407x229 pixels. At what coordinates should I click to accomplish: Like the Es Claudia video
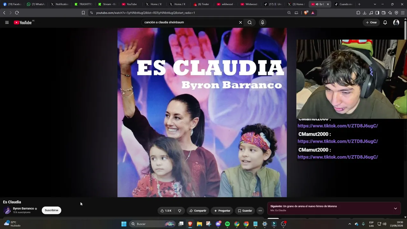(166, 211)
